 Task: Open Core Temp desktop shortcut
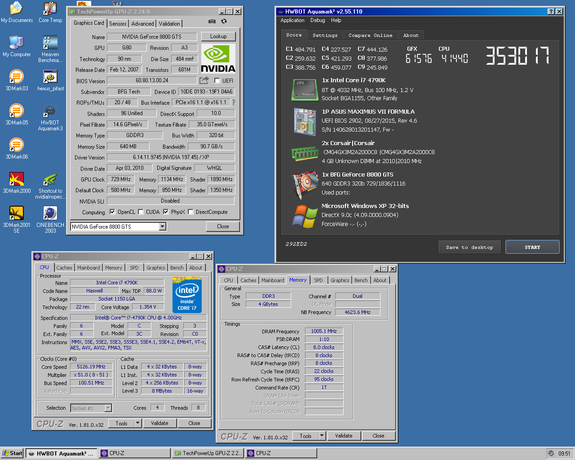tap(50, 12)
